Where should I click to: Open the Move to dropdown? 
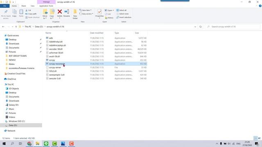click(45, 14)
